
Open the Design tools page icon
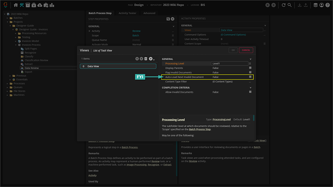click(22, 5)
